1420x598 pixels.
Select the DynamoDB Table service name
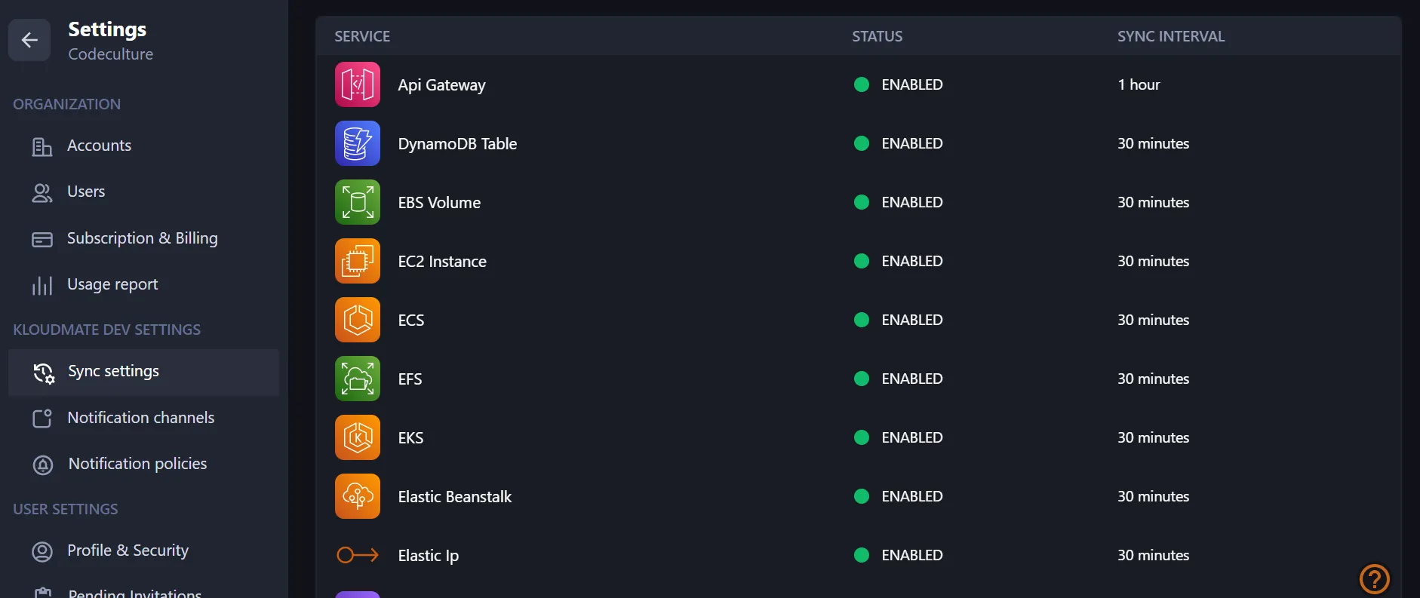click(457, 143)
